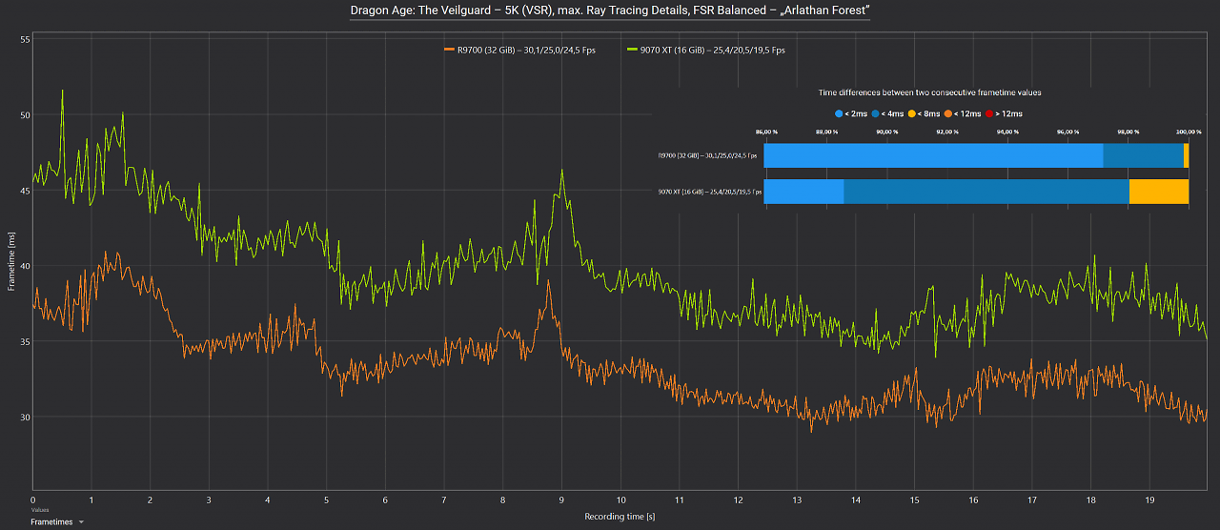The width and height of the screenshot is (1220, 530).
Task: Click the R9700 row label beside the bar chart
Action: tap(707, 155)
